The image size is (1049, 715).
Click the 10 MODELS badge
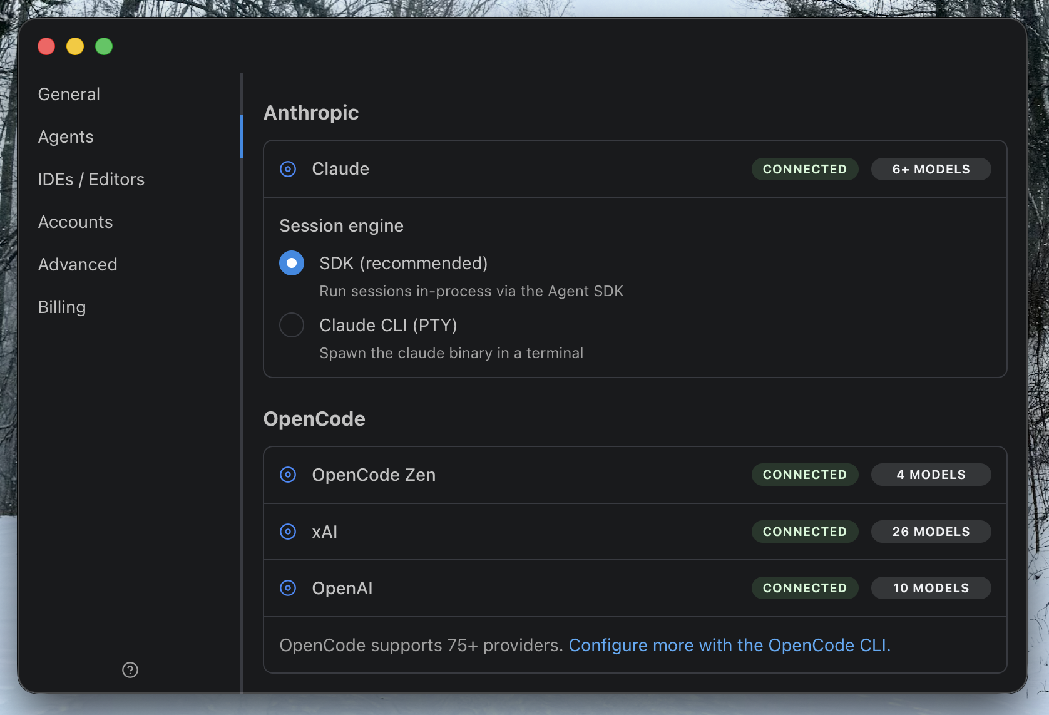[931, 588]
